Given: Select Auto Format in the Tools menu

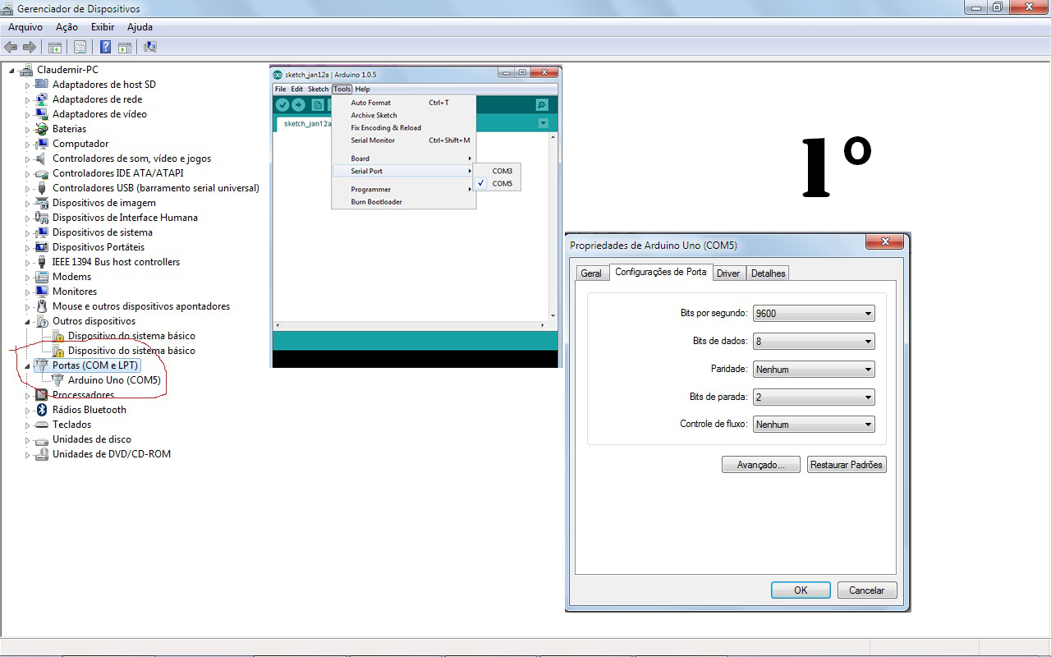Looking at the screenshot, I should tap(403, 103).
